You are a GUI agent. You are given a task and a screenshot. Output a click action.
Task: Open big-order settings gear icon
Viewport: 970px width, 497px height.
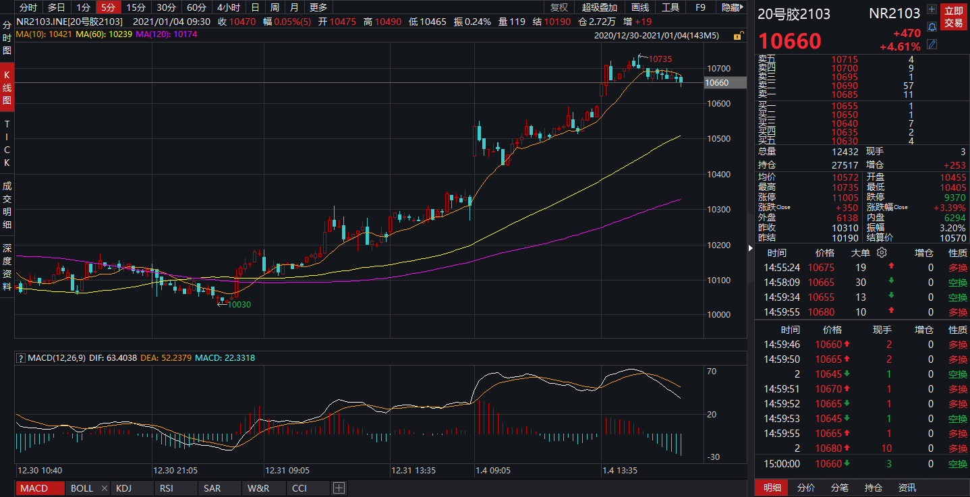(x=882, y=253)
